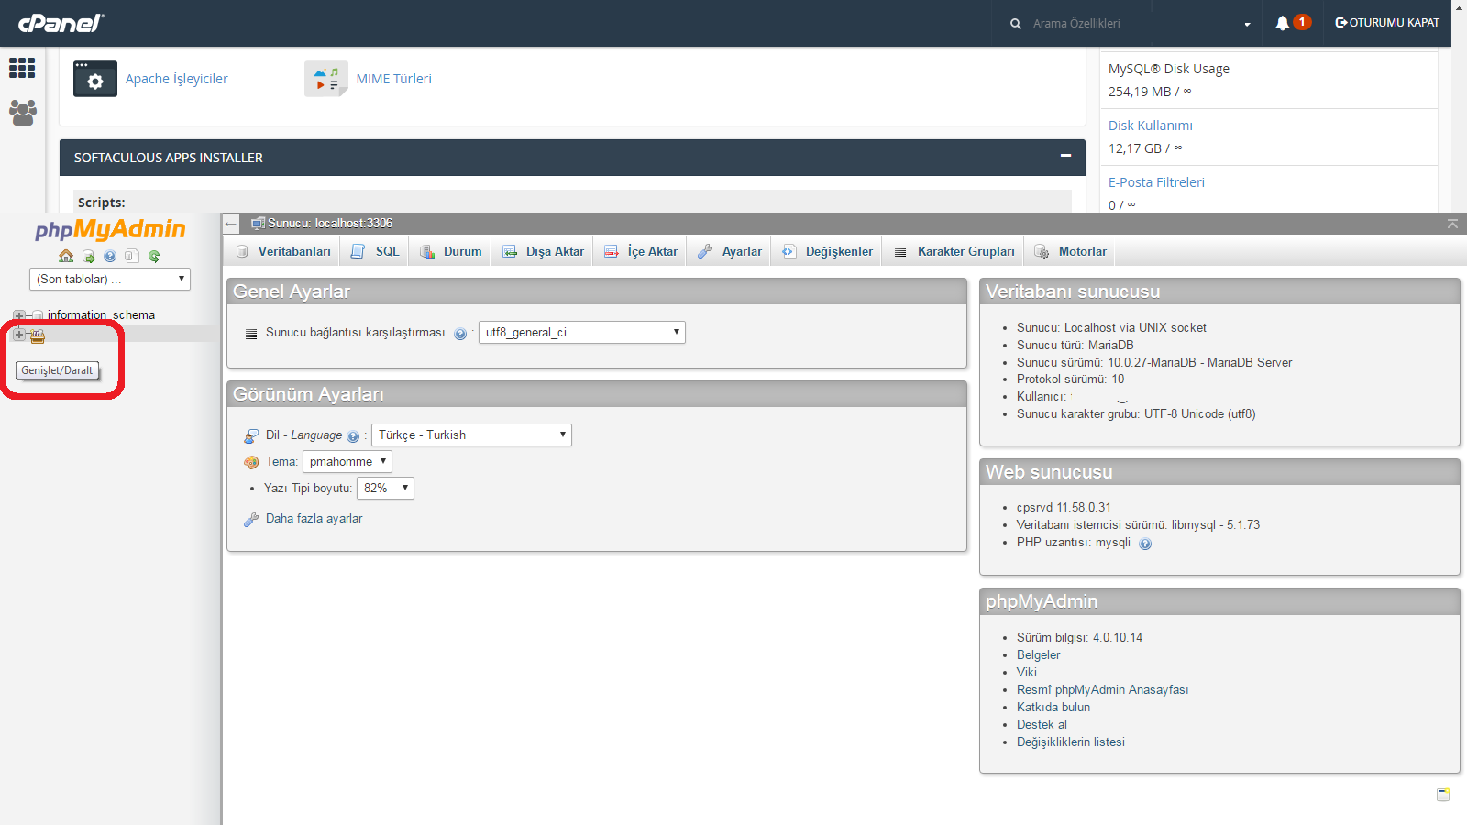Open the Viki link
This screenshot has height=825, width=1467.
(1027, 673)
